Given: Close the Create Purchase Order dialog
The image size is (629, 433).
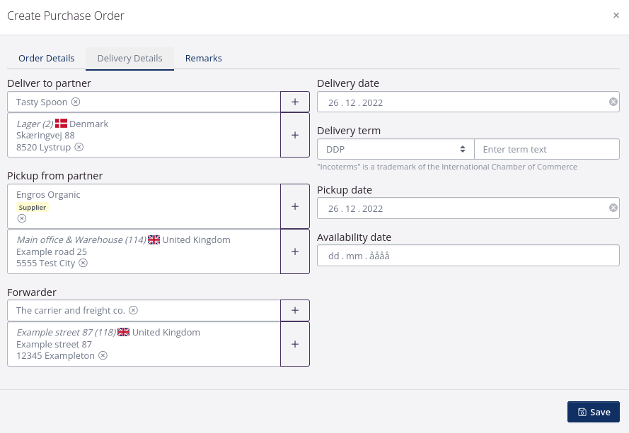Looking at the screenshot, I should point(616,15).
